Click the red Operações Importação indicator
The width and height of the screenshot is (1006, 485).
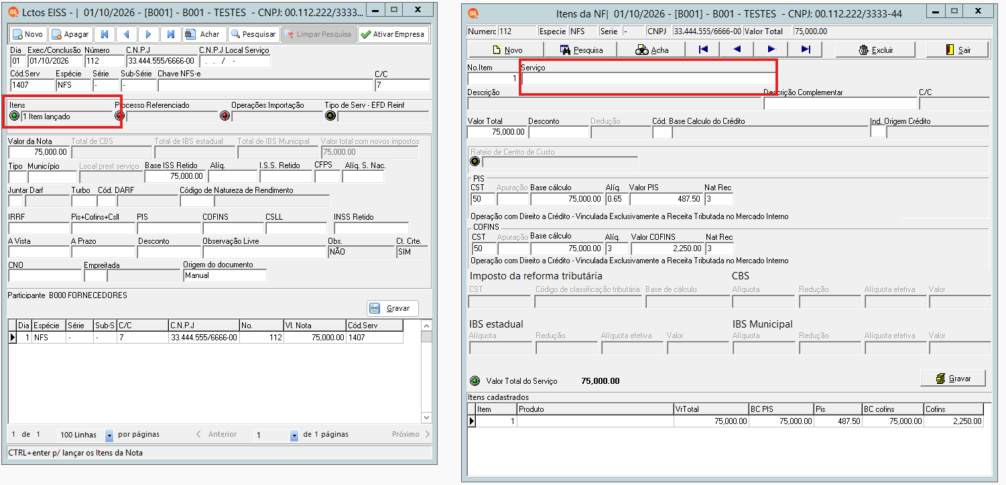point(225,116)
